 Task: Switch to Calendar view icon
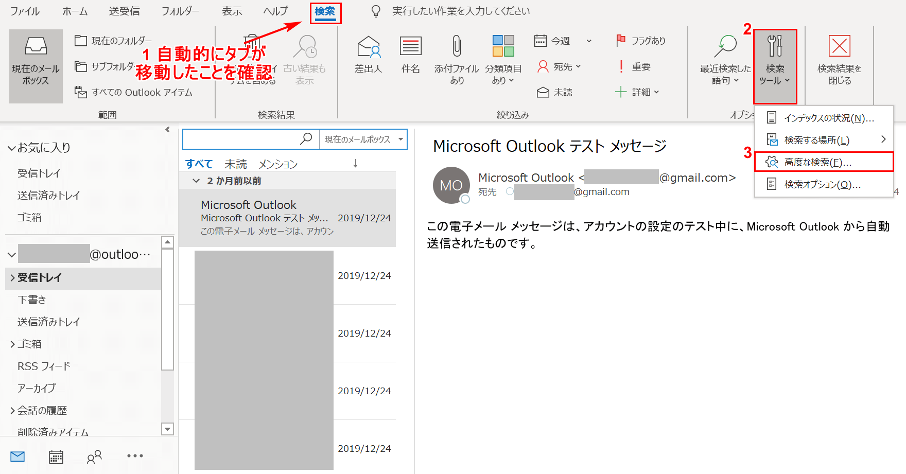(56, 457)
